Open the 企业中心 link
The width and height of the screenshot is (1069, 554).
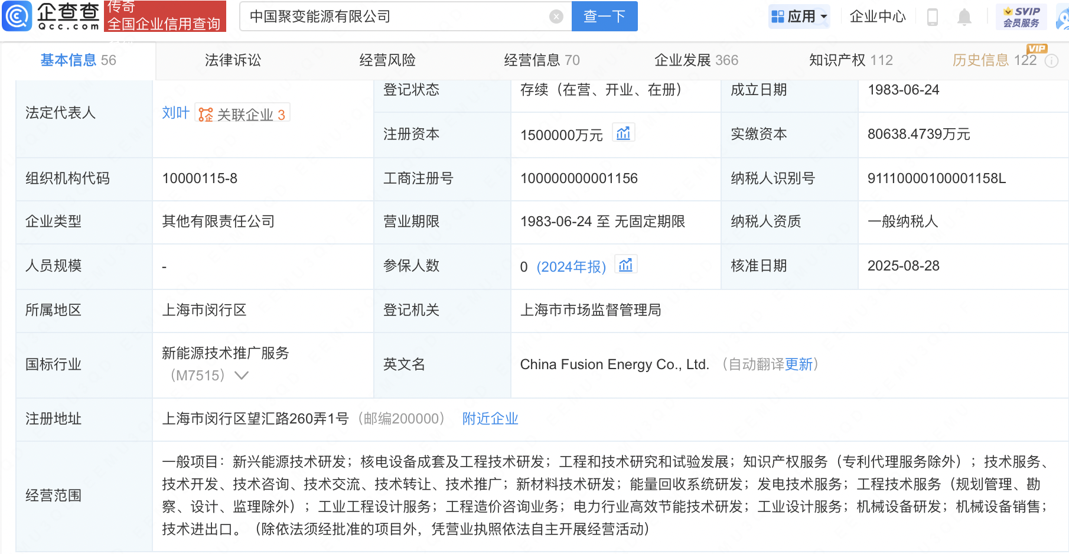coord(878,17)
